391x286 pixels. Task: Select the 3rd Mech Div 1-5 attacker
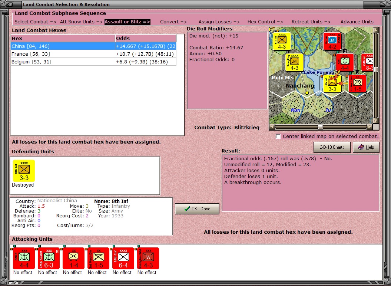pos(98,258)
